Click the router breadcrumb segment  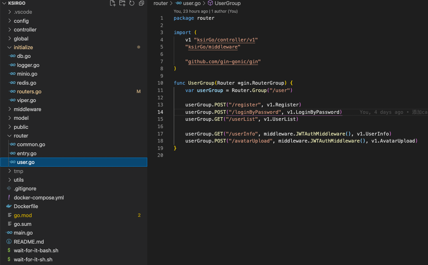(x=160, y=3)
